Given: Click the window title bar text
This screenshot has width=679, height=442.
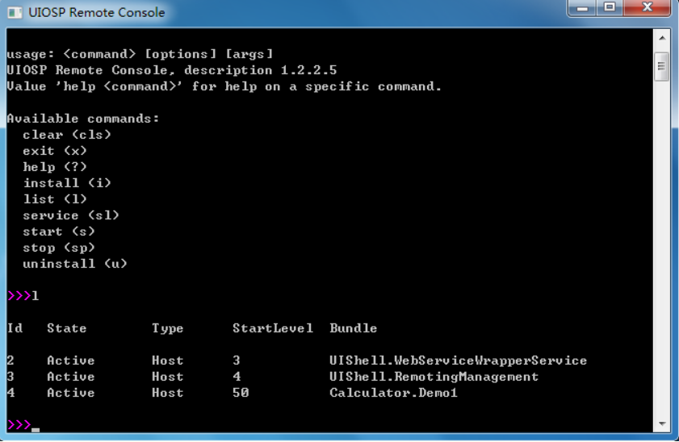Looking at the screenshot, I should [x=97, y=13].
